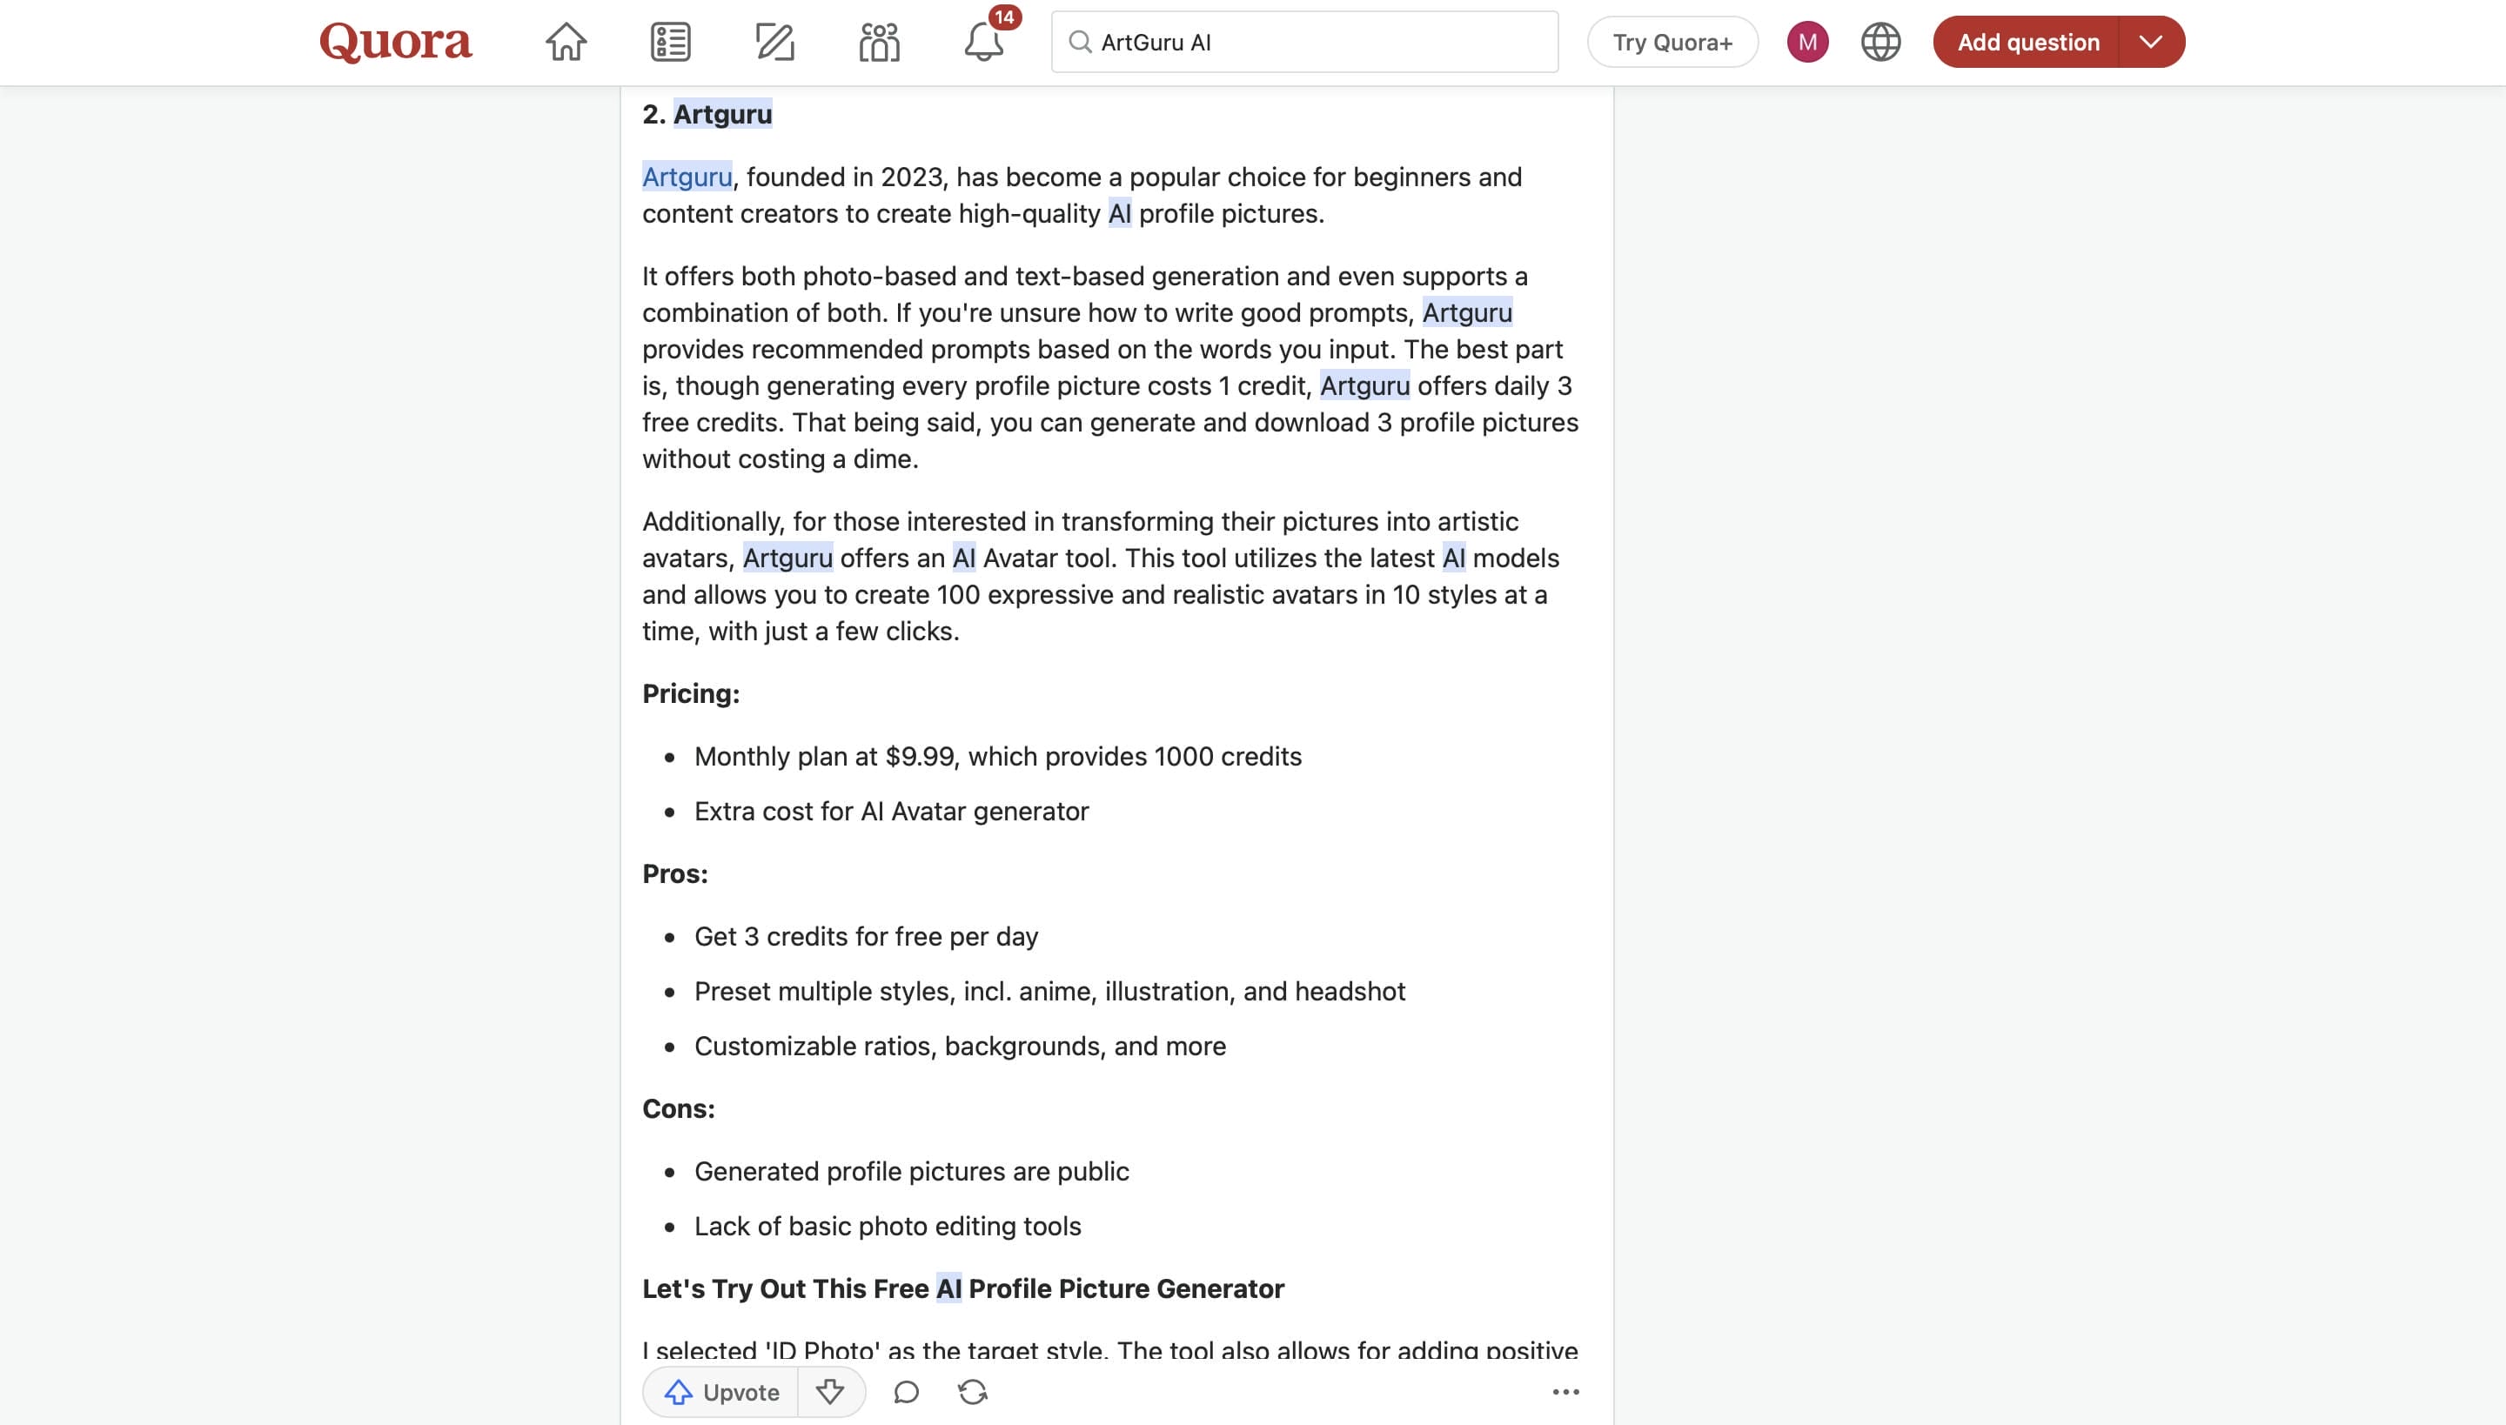Open the Following list icon
Viewport: 2506px width, 1425px height.
point(671,42)
